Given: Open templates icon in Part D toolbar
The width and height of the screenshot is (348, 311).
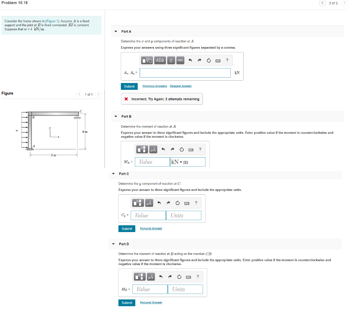Looking at the screenshot, I should [140, 277].
